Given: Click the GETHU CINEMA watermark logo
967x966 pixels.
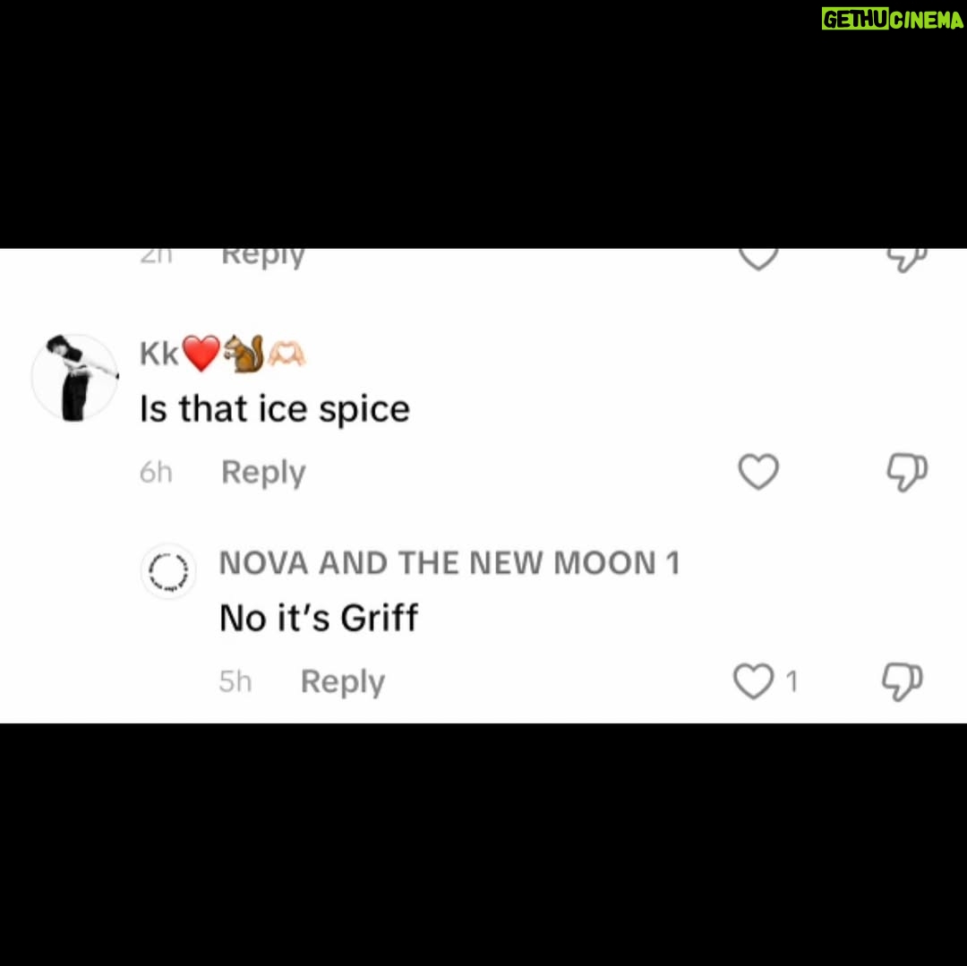Looking at the screenshot, I should [x=893, y=19].
